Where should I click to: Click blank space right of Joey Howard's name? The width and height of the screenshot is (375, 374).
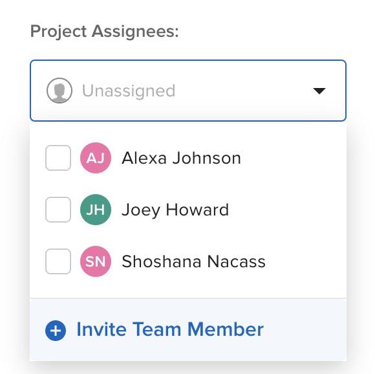pyautogui.click(x=287, y=210)
